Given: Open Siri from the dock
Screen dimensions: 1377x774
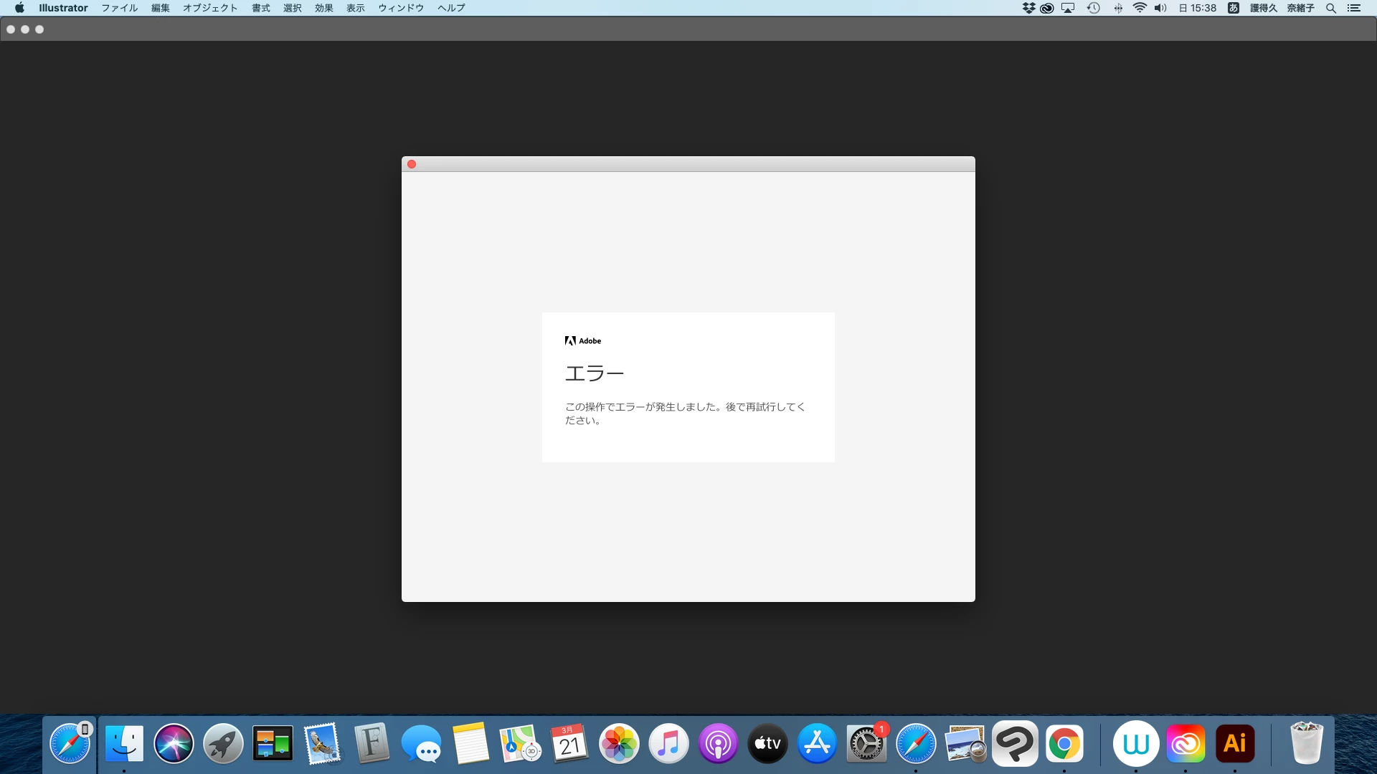Looking at the screenshot, I should 174,744.
